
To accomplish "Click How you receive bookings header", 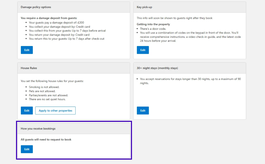I will [38, 129].
